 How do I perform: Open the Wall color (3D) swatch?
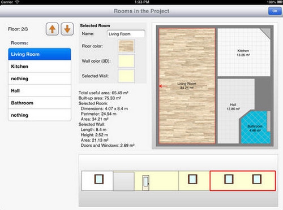coord(126,61)
